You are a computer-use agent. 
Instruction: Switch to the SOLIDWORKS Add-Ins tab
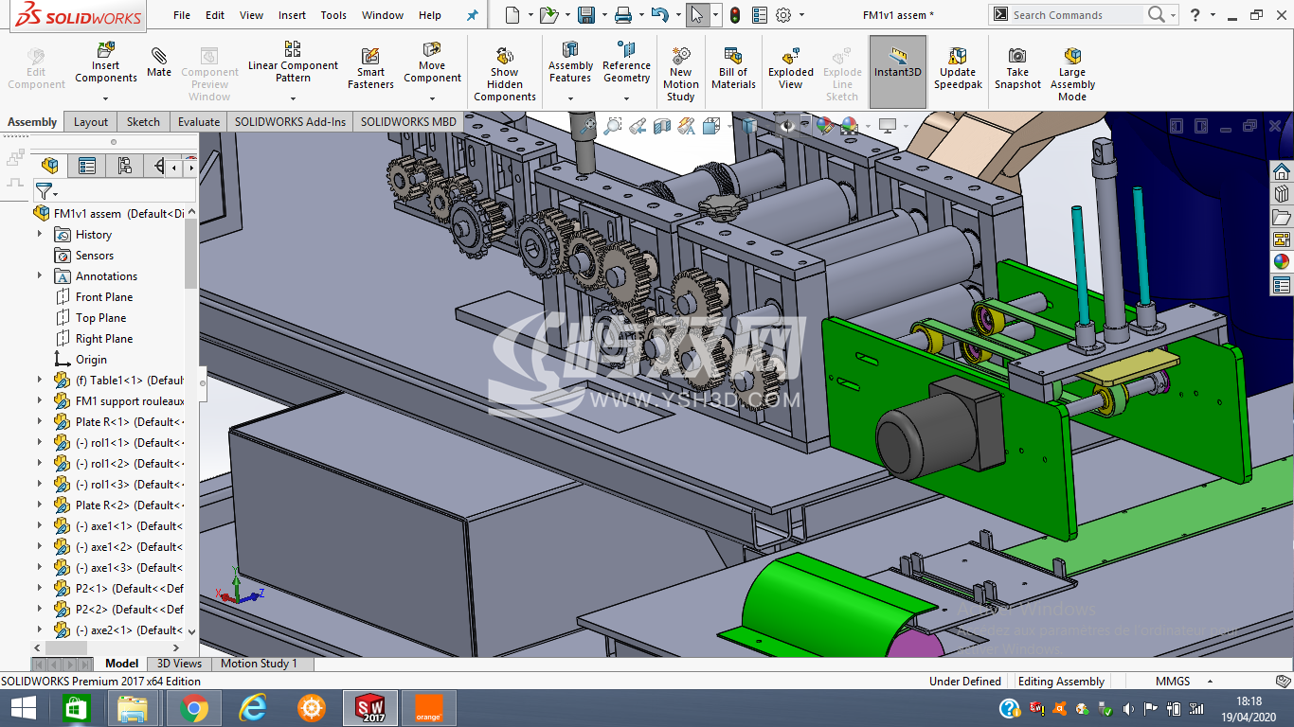coord(290,121)
